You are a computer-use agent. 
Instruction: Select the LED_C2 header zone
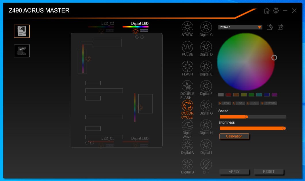click(x=101, y=27)
